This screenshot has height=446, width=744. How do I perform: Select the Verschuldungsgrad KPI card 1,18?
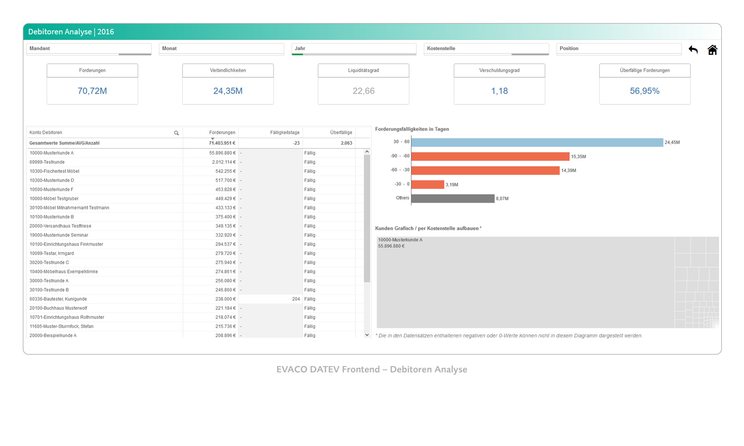[499, 84]
